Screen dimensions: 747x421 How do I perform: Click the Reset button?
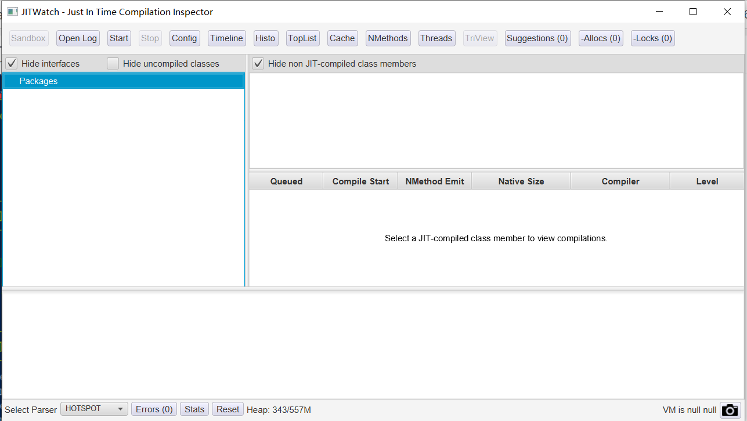228,409
